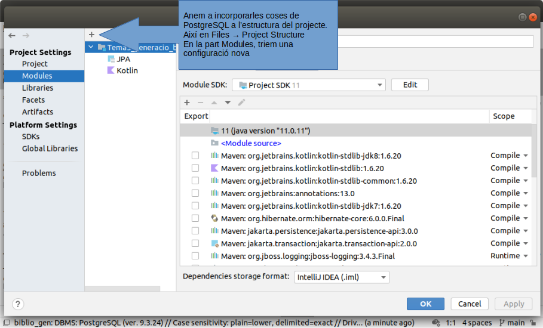
Task: Open Global Libraries settings
Action: tap(50, 148)
